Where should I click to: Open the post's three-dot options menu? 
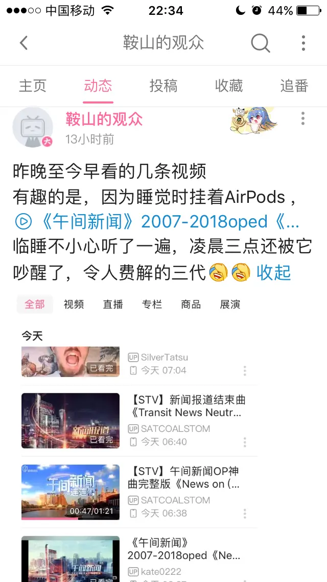[303, 118]
